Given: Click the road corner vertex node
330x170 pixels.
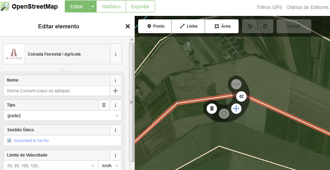Looking at the screenshot, I should [x=177, y=103].
